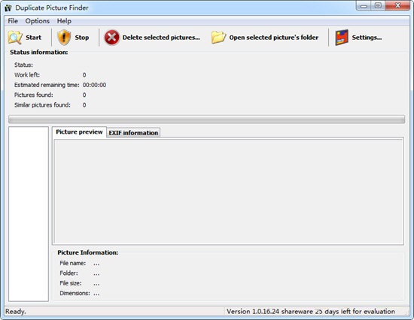Click the Pictures found: label

pos(34,95)
